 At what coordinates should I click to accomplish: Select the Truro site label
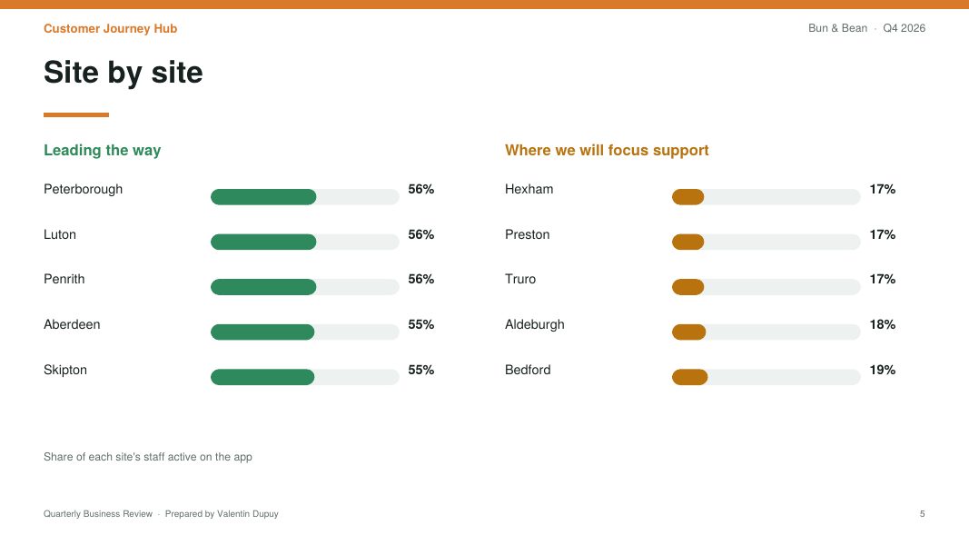(x=520, y=279)
